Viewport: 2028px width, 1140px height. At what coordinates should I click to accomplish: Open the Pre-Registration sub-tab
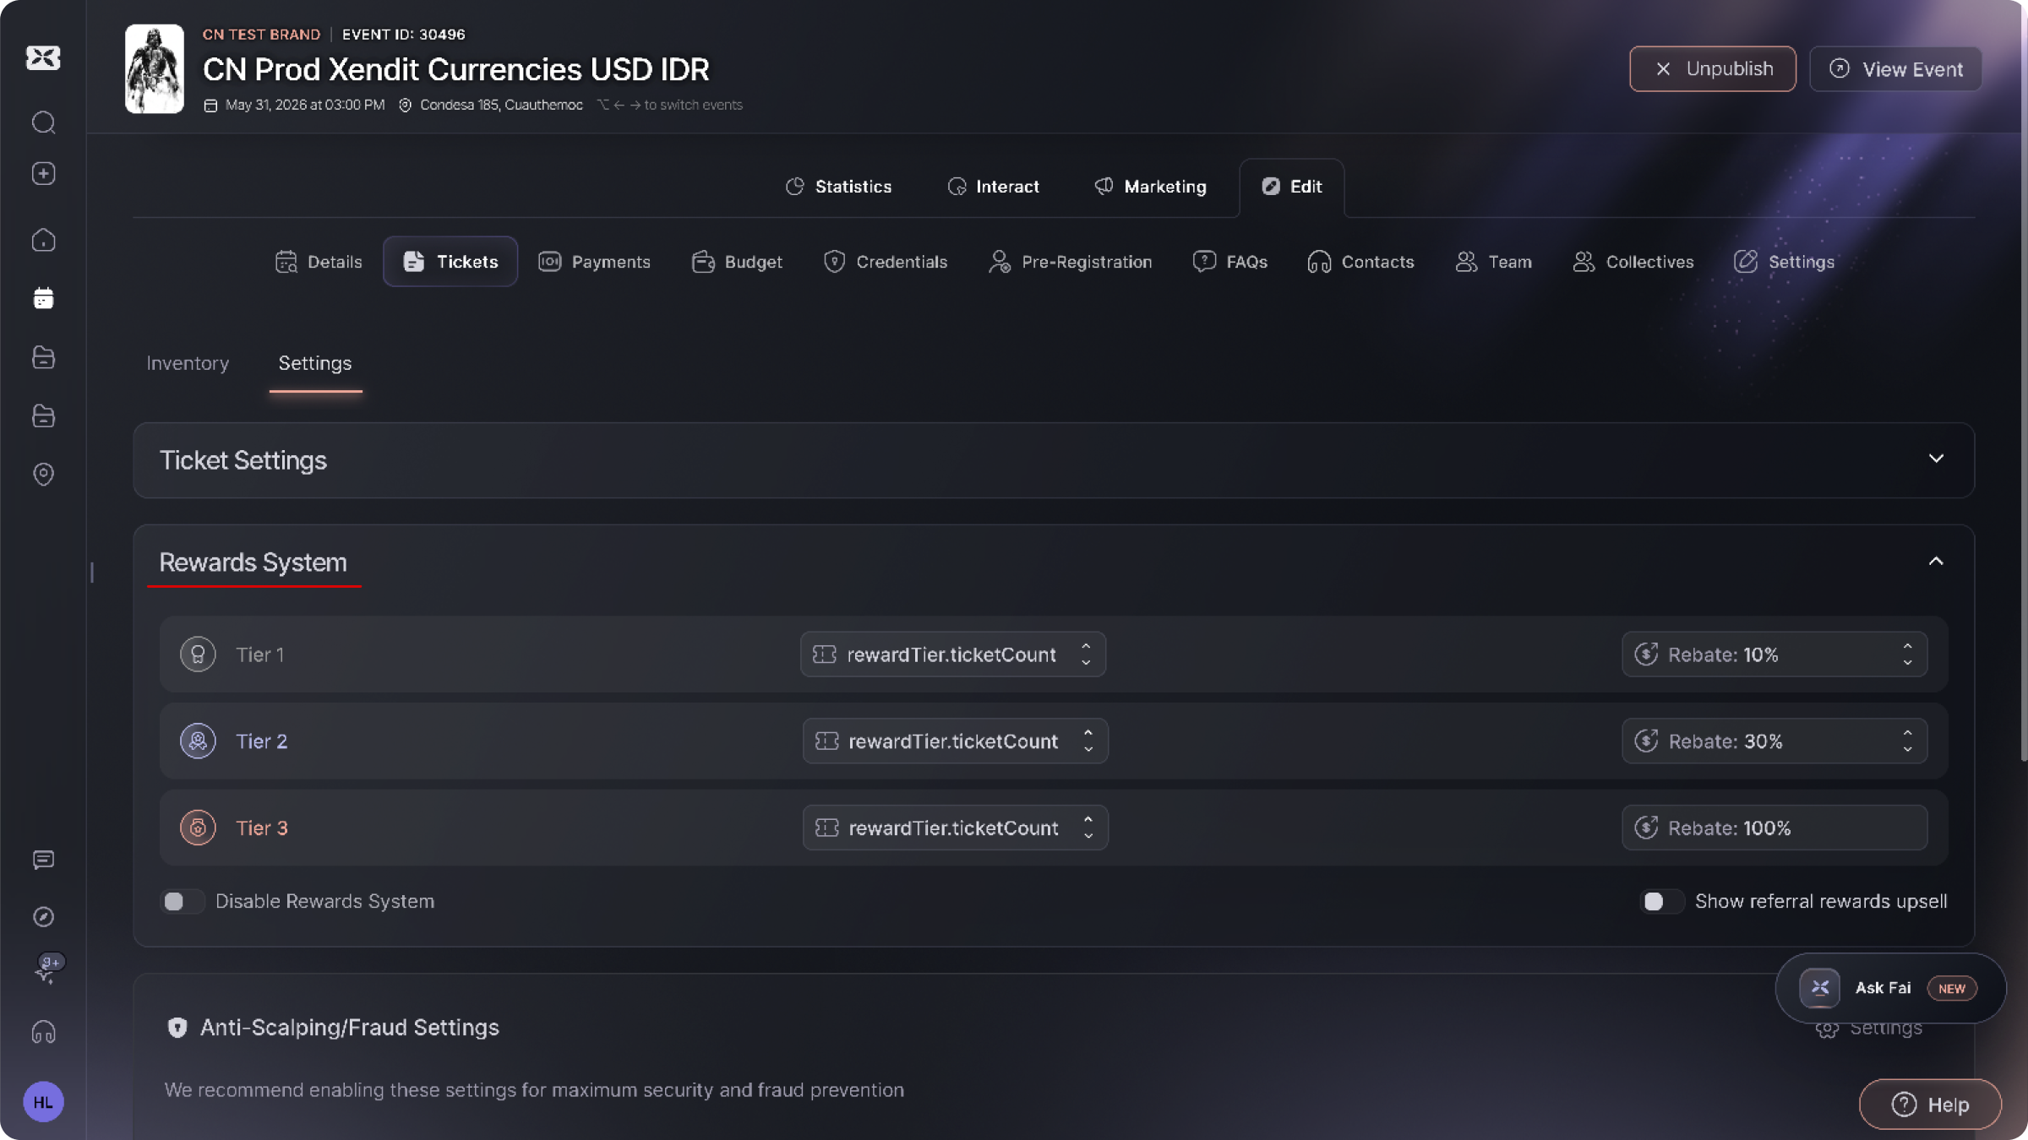(1070, 262)
